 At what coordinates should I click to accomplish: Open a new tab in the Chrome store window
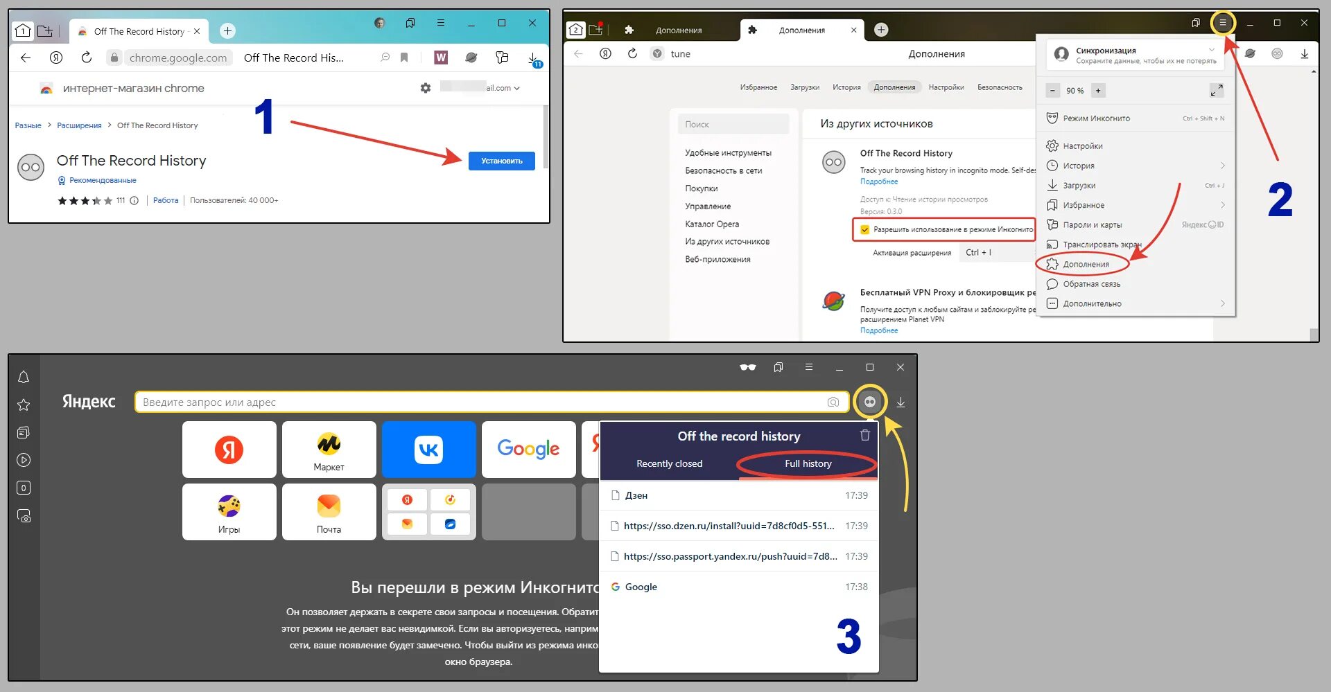(x=227, y=30)
